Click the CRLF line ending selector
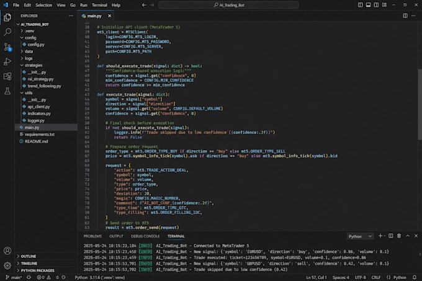Screen dimensions: 422x281 [376, 277]
